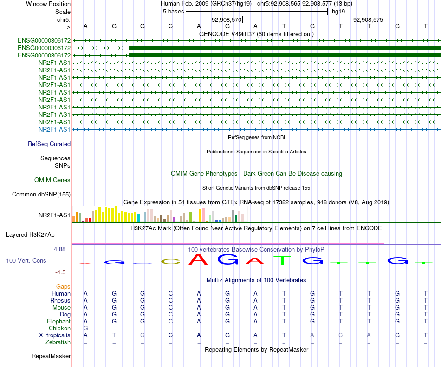Click the Sequences track label
441x367 pixels.
point(55,158)
